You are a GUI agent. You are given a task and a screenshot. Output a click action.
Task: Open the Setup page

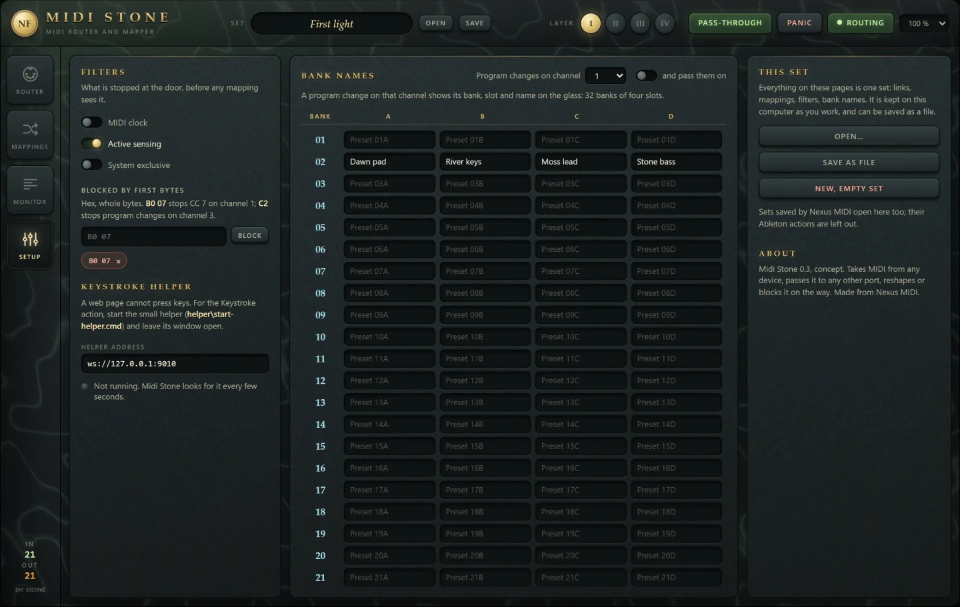pyautogui.click(x=30, y=245)
